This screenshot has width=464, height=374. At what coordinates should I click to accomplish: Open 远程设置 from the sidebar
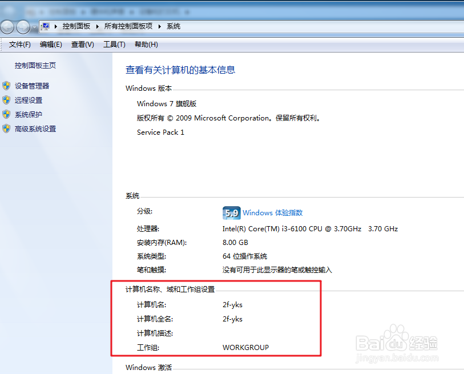(29, 100)
